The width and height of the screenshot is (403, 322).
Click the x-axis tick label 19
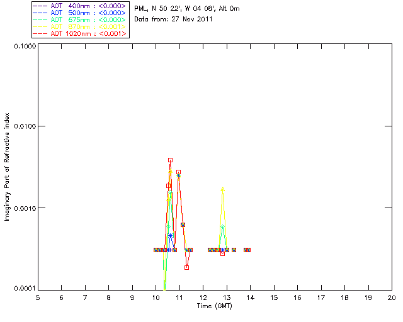pyautogui.click(x=368, y=297)
